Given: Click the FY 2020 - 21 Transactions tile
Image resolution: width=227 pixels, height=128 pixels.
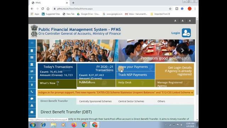Looking at the screenshot, I should tap(96, 71).
